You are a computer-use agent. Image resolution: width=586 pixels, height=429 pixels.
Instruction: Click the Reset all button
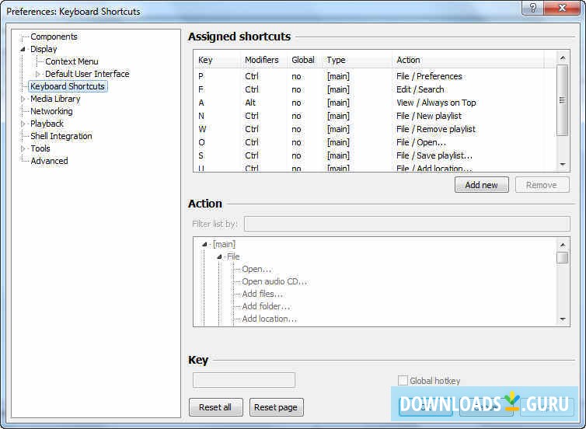click(x=215, y=407)
